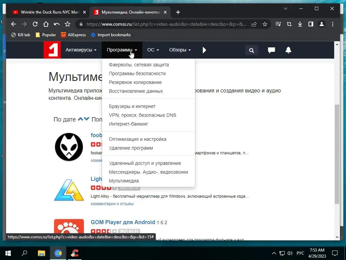Toggle the side panel icon
The image size is (346, 260).
click(x=311, y=24)
